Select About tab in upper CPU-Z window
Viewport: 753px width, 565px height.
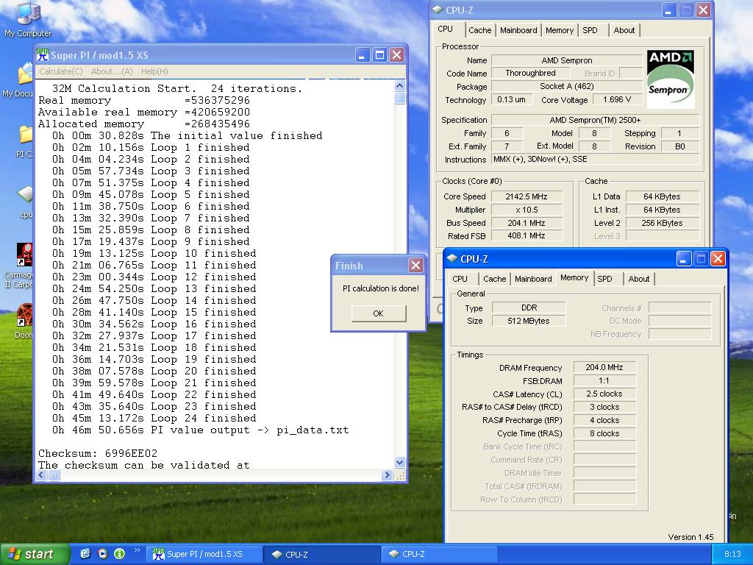point(624,30)
